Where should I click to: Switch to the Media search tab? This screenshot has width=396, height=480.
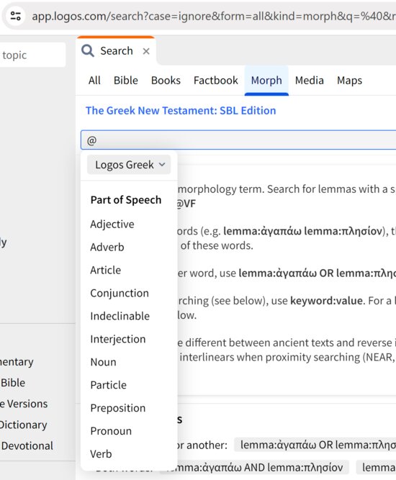click(x=310, y=81)
